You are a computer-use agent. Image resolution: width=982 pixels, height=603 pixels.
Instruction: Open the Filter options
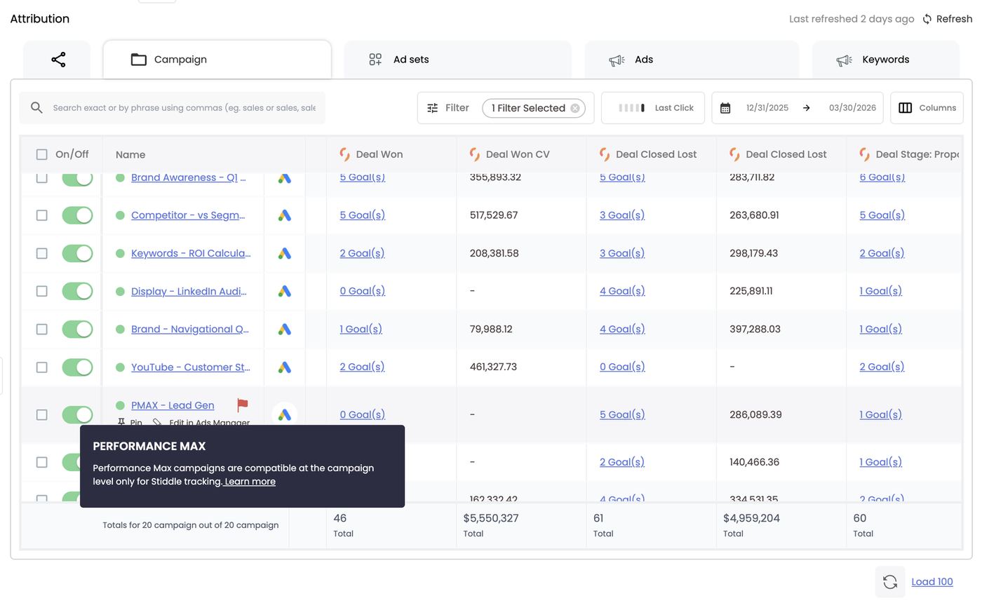448,108
